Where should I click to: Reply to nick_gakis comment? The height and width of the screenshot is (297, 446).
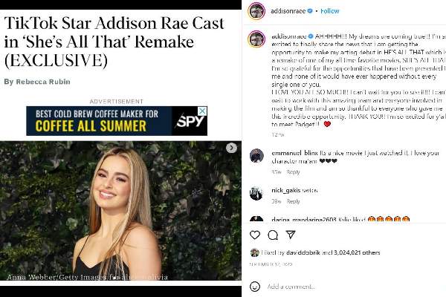[293, 201]
